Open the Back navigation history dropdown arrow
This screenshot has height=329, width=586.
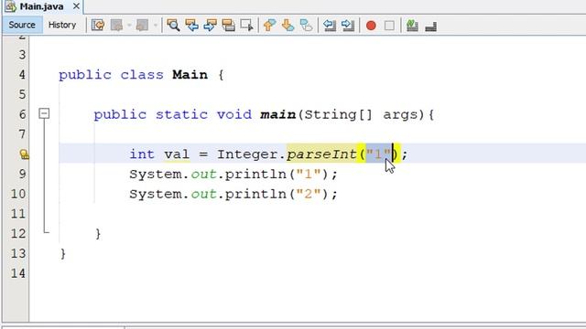[x=129, y=26]
